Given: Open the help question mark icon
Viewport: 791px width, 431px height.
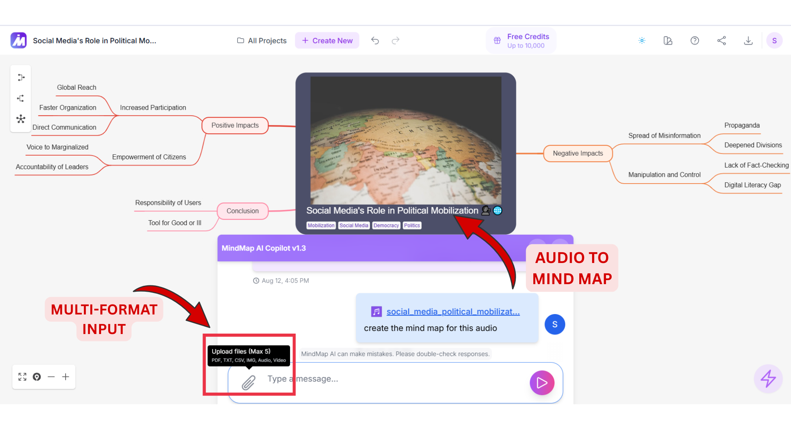Looking at the screenshot, I should (x=695, y=41).
